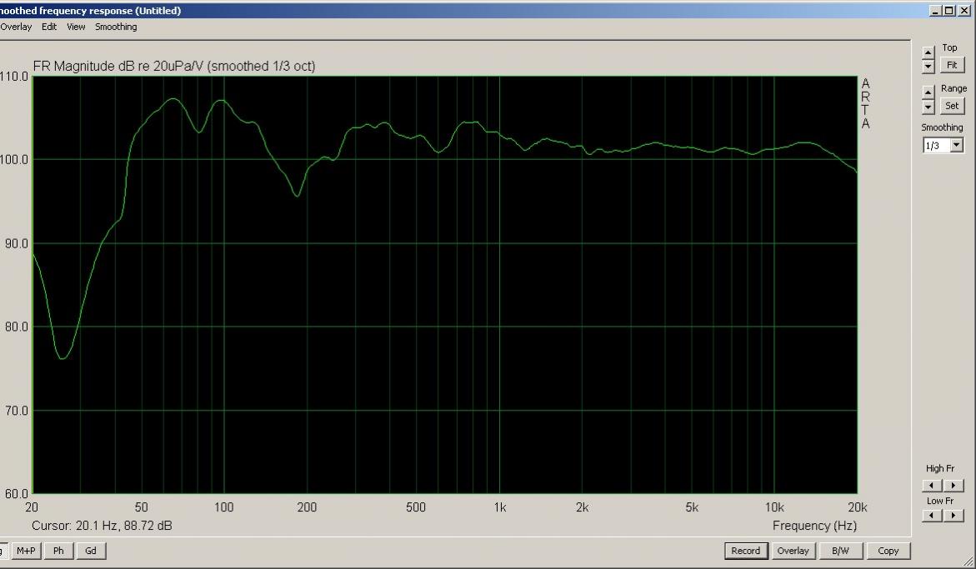Click the Copy button

tap(888, 551)
